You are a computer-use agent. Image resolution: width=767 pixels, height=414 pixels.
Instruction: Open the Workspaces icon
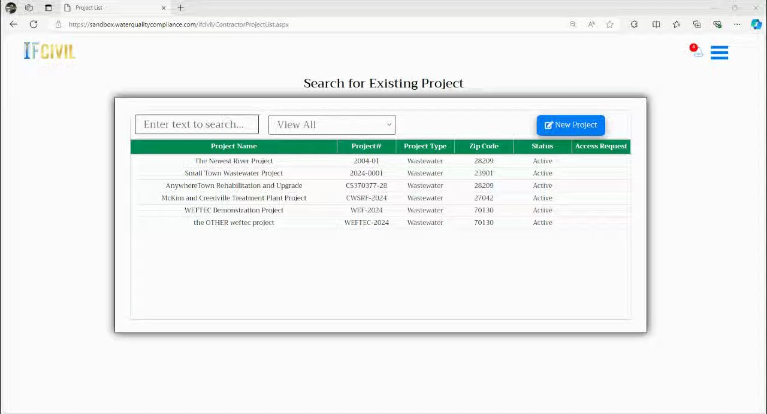[x=29, y=8]
